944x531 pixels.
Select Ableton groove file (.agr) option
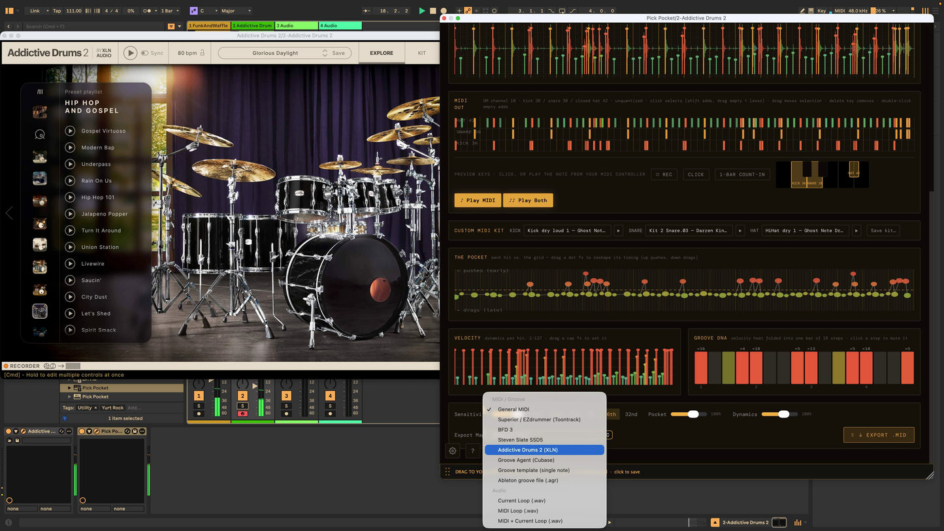pos(544,480)
